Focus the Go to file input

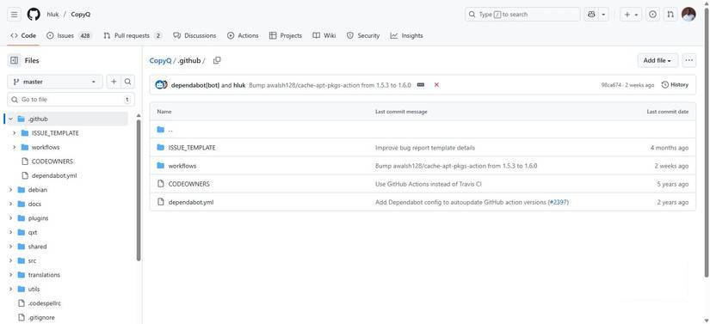(x=71, y=100)
